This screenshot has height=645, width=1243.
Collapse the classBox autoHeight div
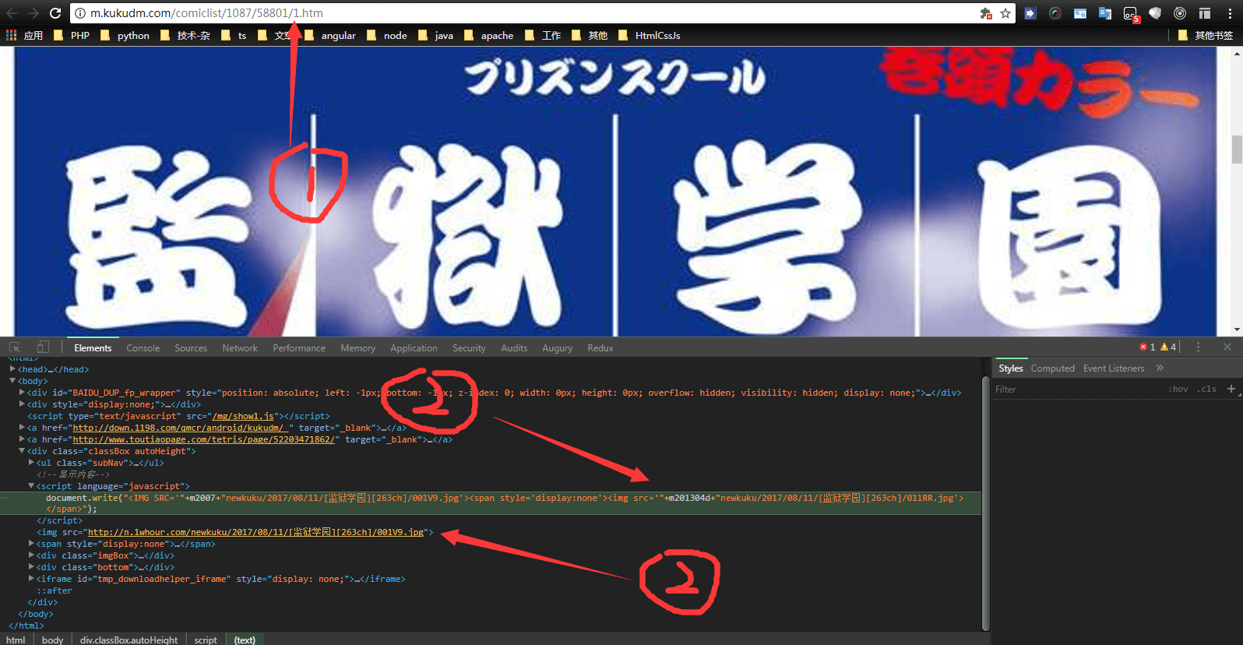tap(22, 451)
